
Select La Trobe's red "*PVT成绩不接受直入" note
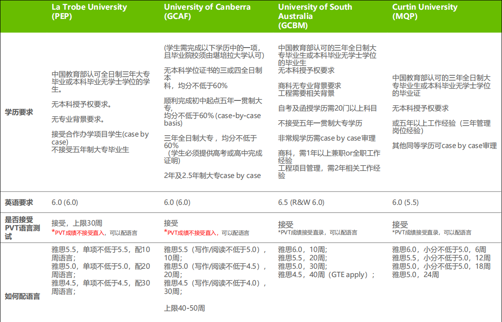point(78,233)
